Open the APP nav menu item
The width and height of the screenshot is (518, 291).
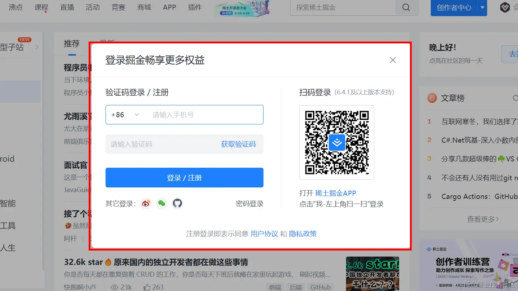pyautogui.click(x=169, y=7)
